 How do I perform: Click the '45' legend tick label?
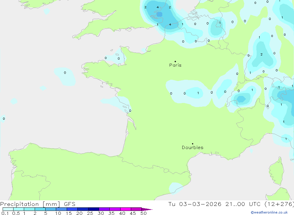133,213
